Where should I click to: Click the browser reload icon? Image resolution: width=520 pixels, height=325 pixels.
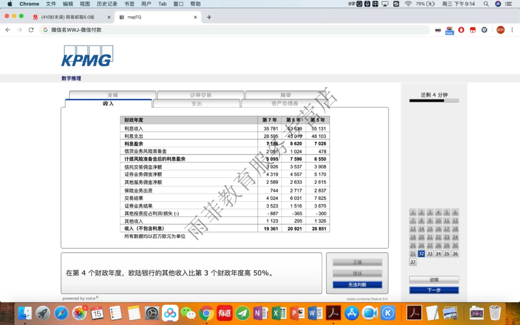[32, 30]
